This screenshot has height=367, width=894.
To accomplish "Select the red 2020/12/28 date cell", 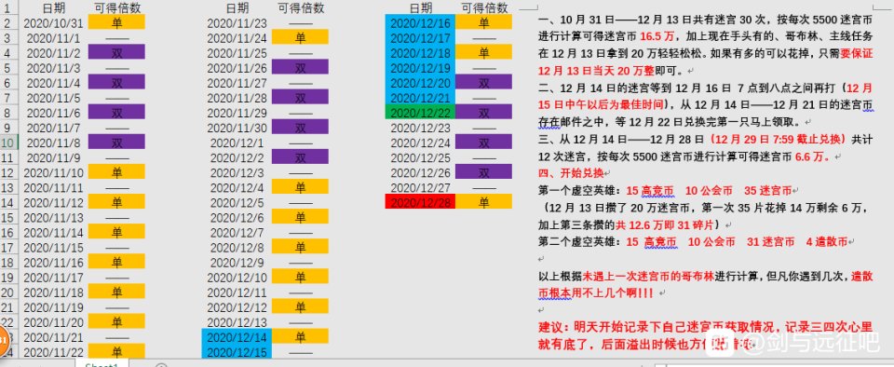I will [420, 202].
